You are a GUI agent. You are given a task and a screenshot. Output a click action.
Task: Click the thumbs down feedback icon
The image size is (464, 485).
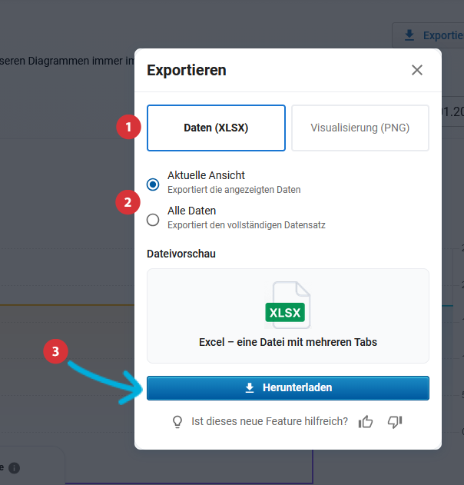pyautogui.click(x=395, y=421)
